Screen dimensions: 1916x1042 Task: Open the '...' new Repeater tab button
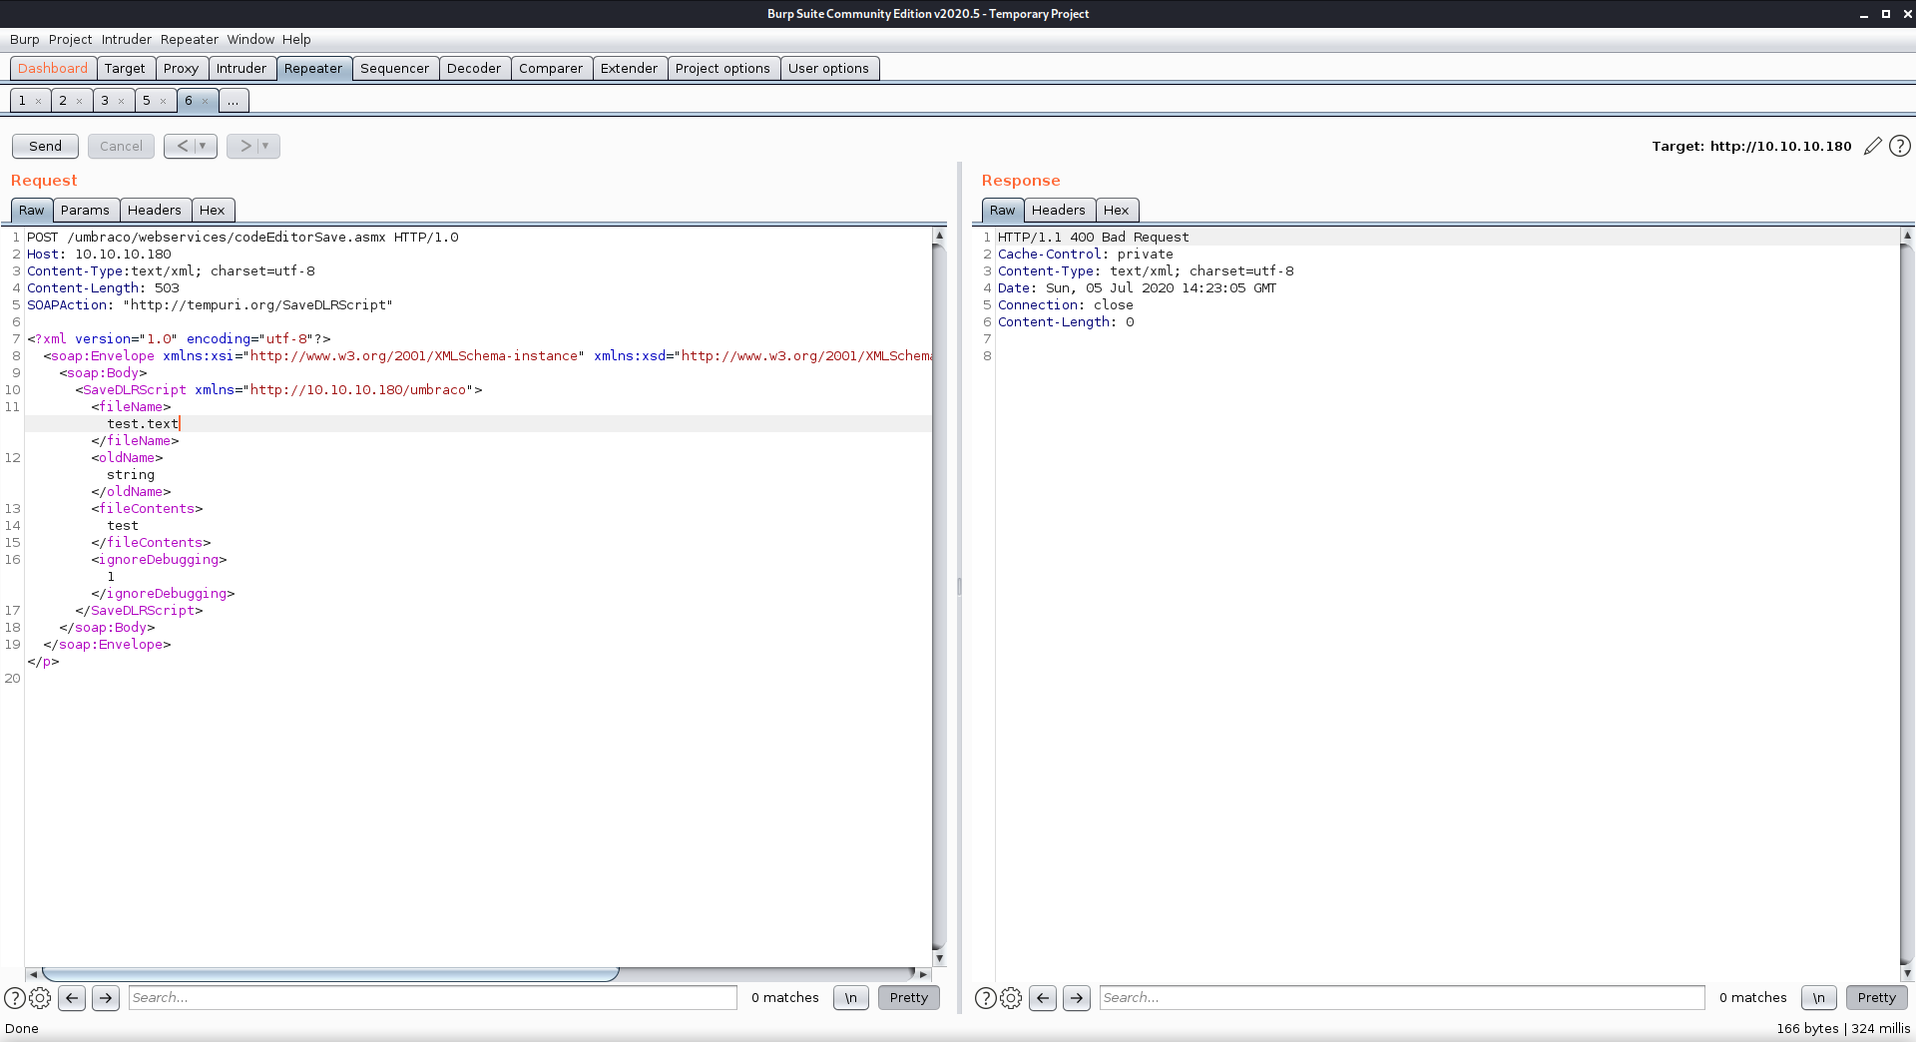click(233, 101)
